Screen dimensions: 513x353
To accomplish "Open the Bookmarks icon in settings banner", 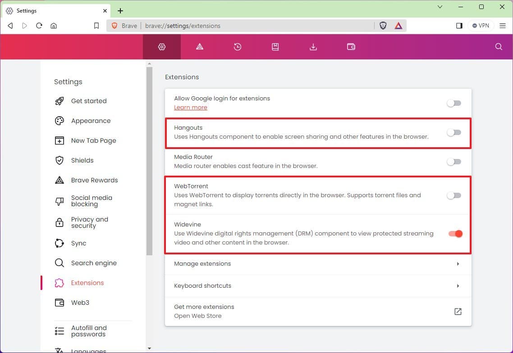I will [275, 46].
